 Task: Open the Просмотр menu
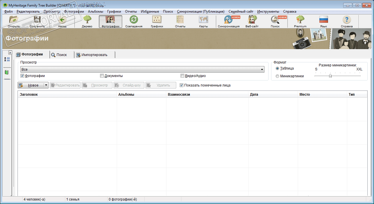(52, 11)
